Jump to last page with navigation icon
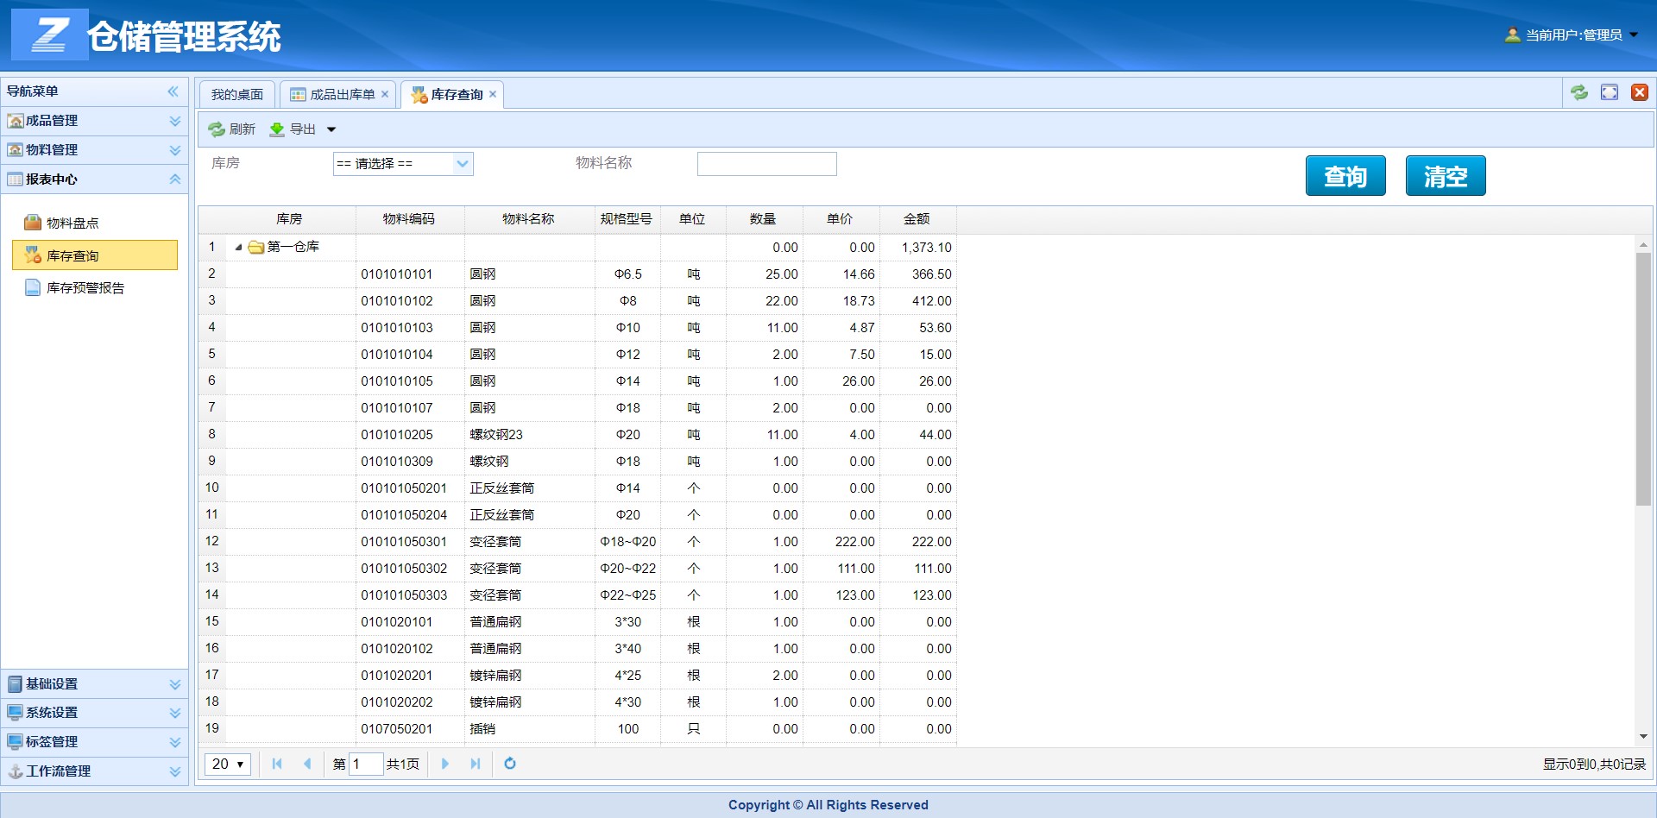Screen dimensions: 1657x818 pos(476,764)
